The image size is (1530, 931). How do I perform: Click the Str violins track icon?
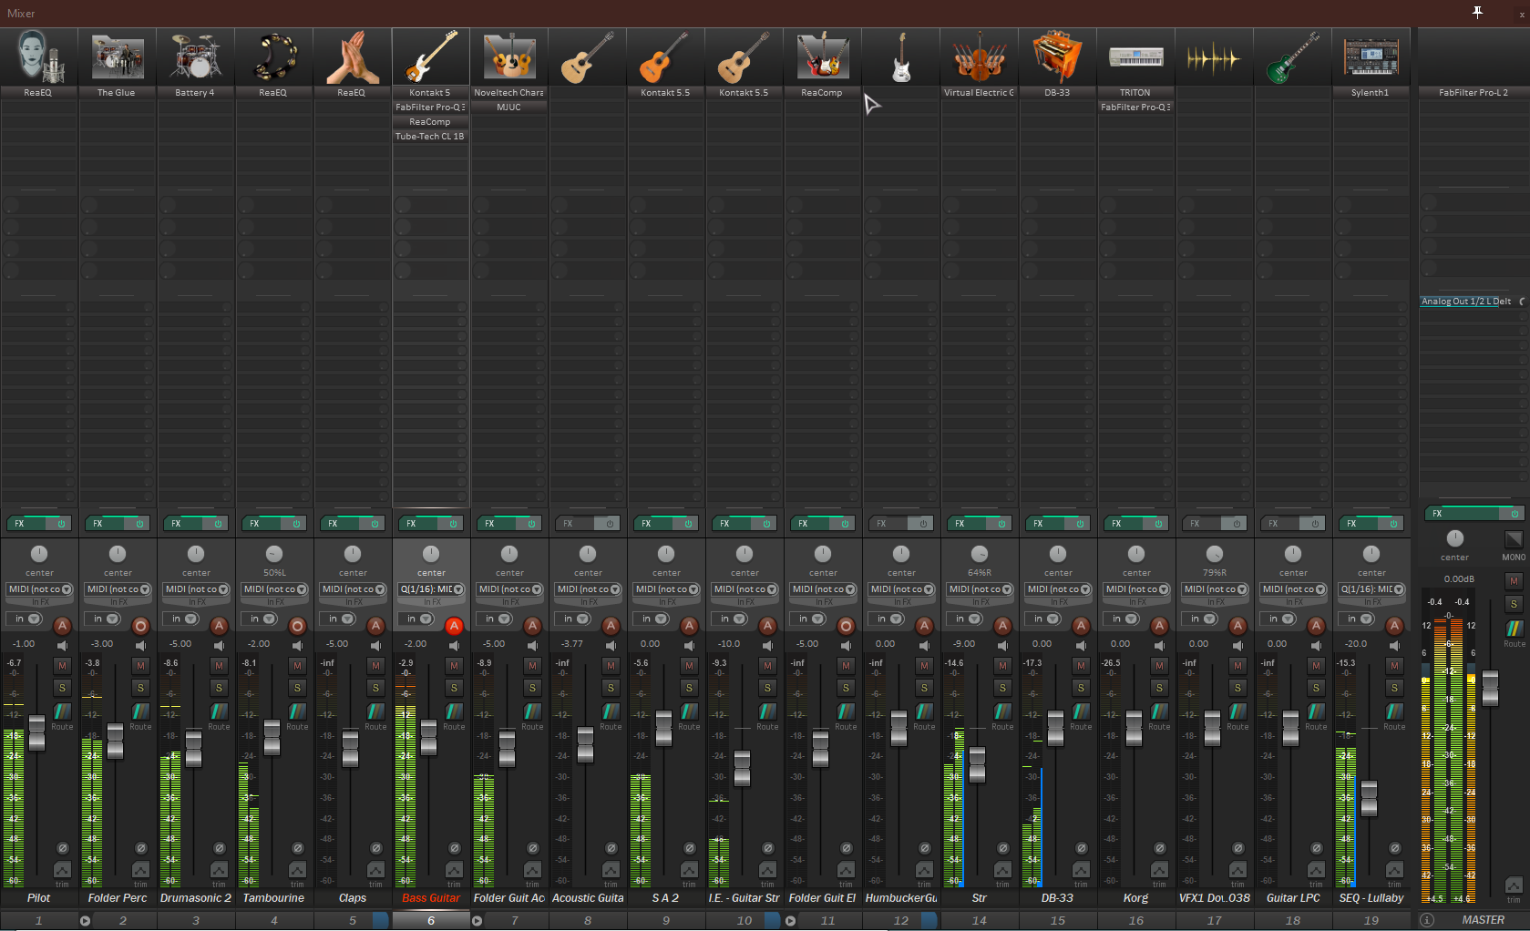(980, 57)
